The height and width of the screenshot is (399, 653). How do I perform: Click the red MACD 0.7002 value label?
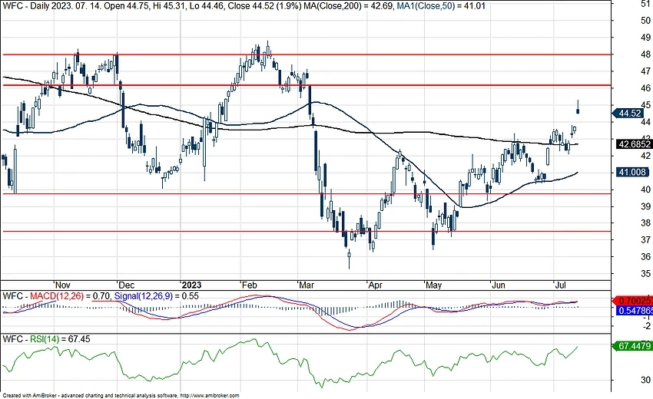634,300
